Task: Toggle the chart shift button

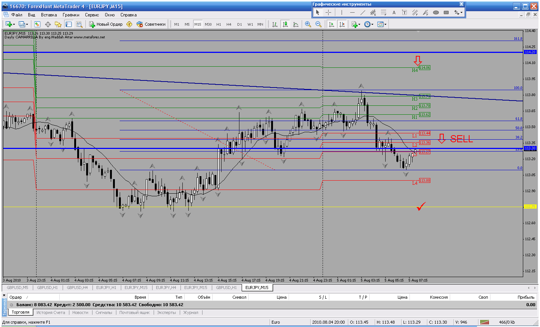Action: point(342,24)
